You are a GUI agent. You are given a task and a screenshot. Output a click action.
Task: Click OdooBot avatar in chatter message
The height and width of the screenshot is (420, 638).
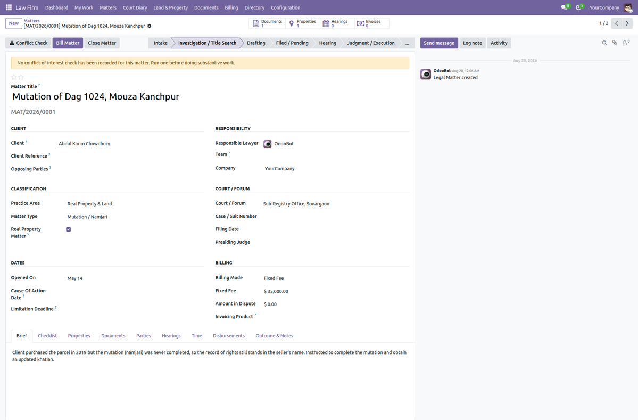426,74
